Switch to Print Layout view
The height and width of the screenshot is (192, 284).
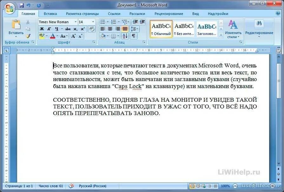pyautogui.click(x=192, y=186)
